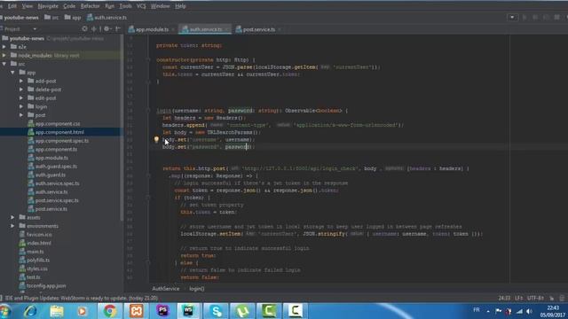This screenshot has width=568, height=319.
Task: Click the login() editor breadcrumb
Action: pyautogui.click(x=197, y=289)
